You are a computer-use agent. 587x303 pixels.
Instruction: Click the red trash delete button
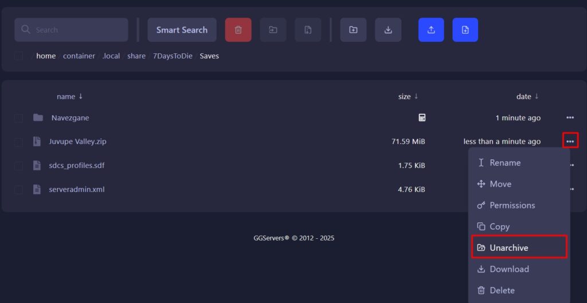[238, 30]
